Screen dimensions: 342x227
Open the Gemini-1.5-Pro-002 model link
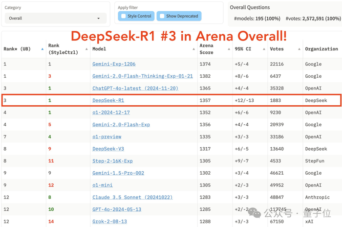(x=118, y=173)
